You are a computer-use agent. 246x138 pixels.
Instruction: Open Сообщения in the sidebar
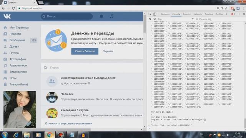tap(17, 40)
